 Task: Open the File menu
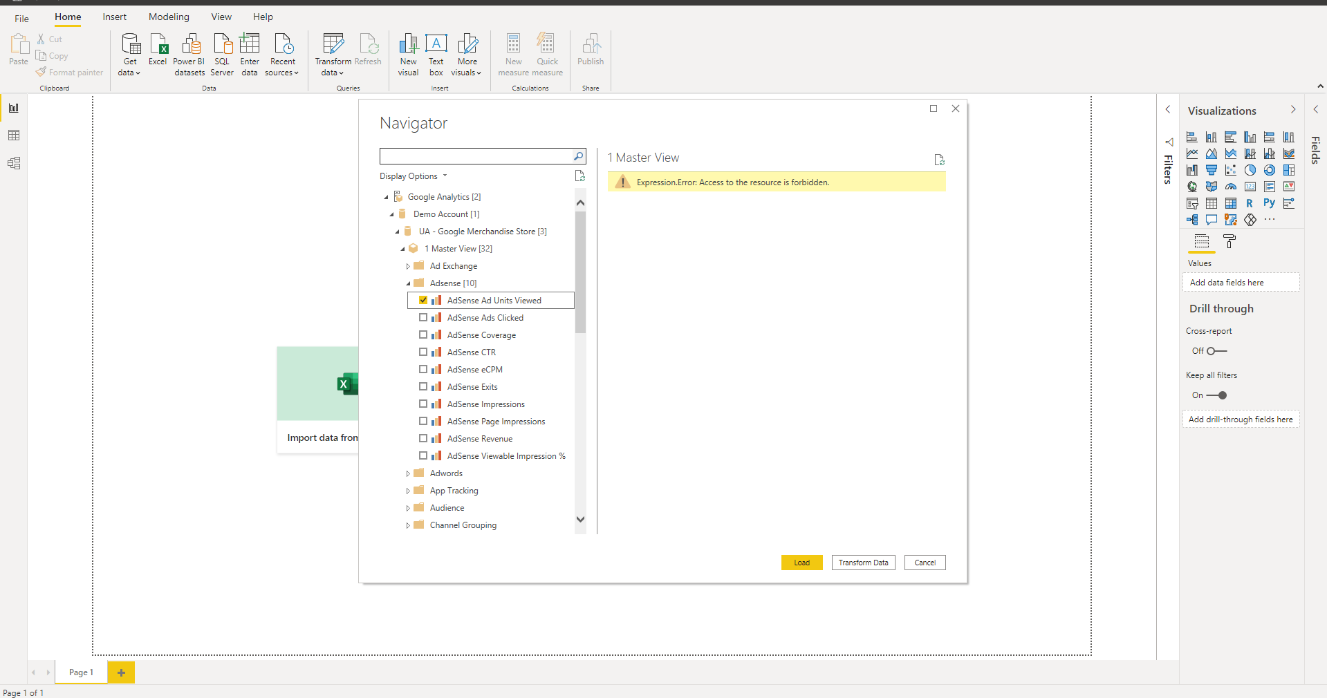tap(22, 19)
